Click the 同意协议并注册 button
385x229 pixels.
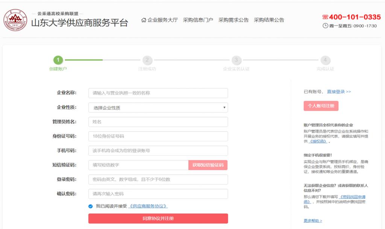click(x=158, y=218)
